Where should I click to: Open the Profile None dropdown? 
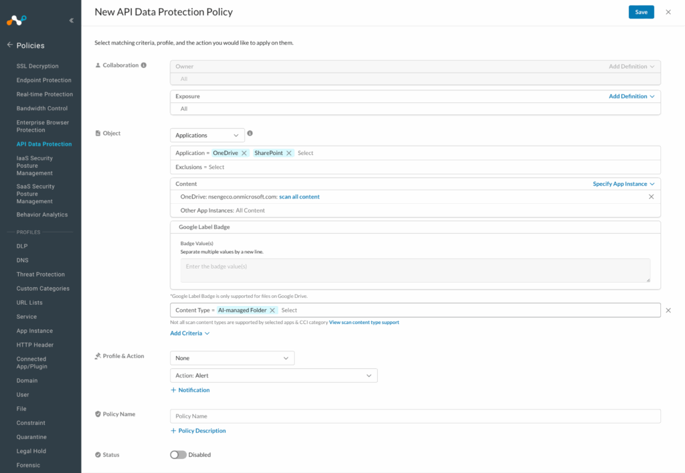[x=232, y=358]
